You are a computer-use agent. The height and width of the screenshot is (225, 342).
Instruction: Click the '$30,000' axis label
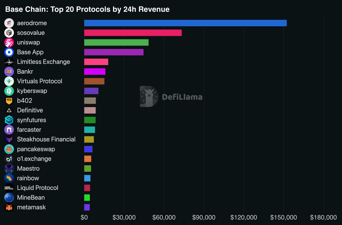[x=124, y=218]
